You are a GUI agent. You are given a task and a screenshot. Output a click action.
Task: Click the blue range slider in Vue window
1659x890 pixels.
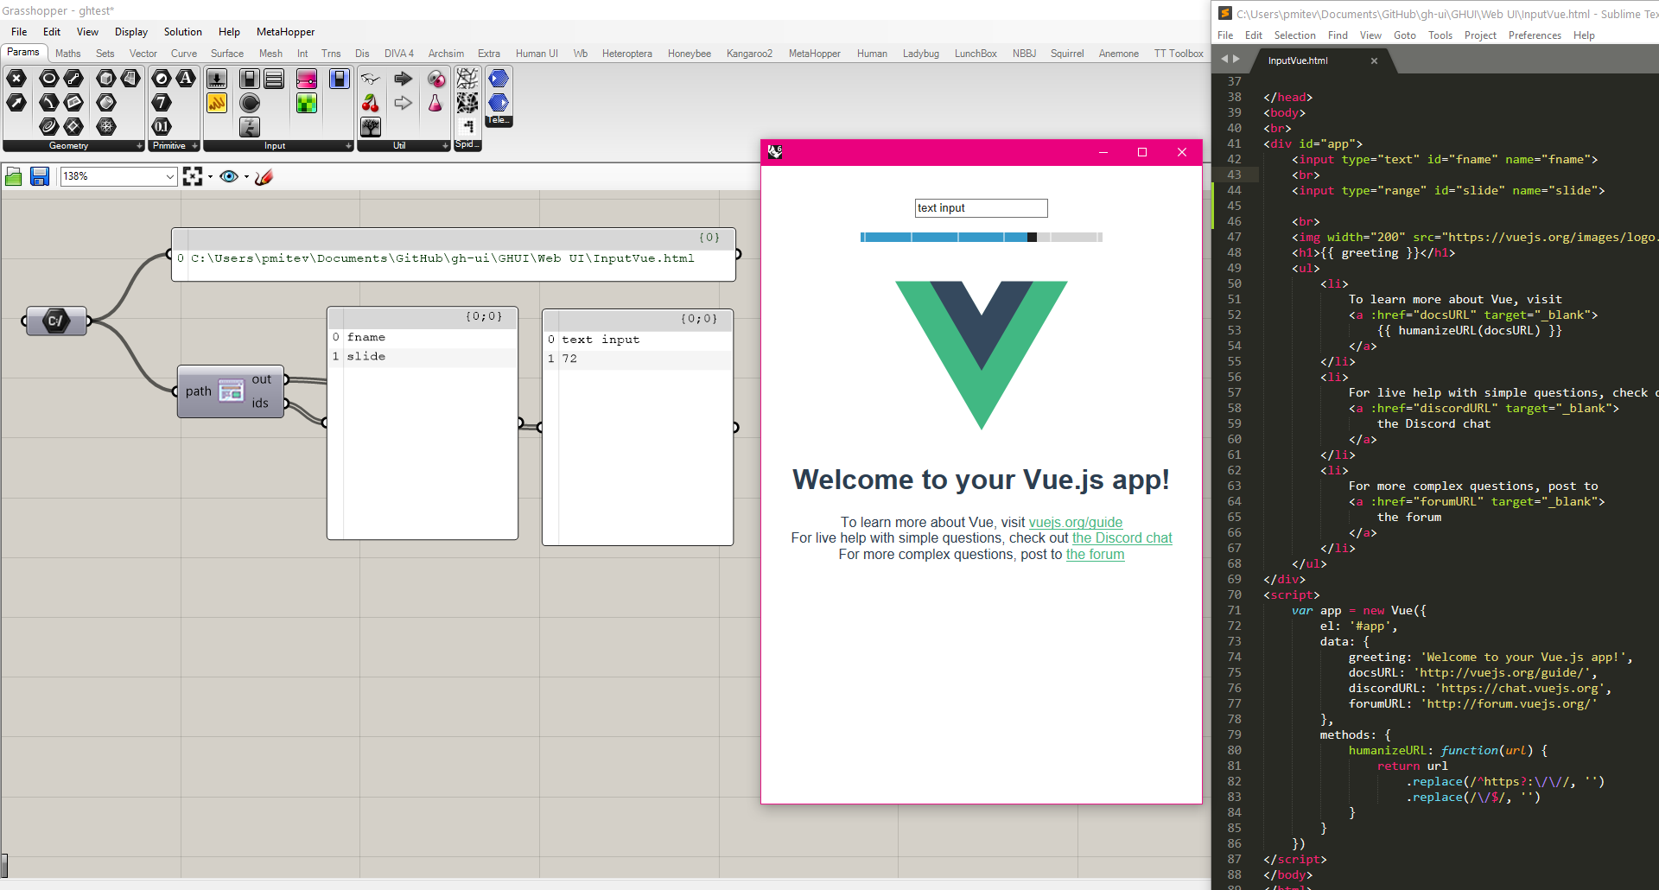tap(981, 237)
